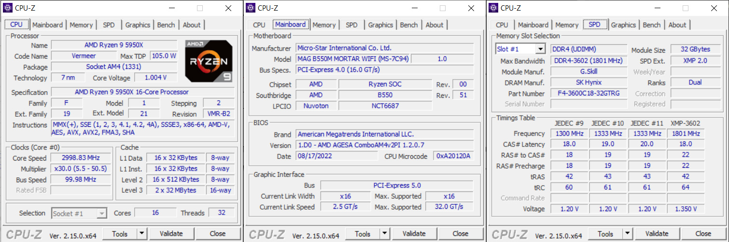Open Memory tab in the right window

pyautogui.click(x=567, y=25)
